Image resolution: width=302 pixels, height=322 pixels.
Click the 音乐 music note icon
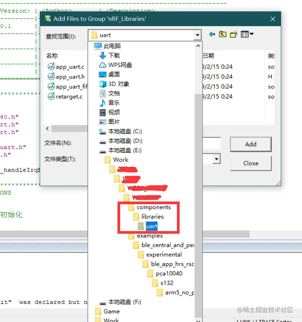[103, 103]
